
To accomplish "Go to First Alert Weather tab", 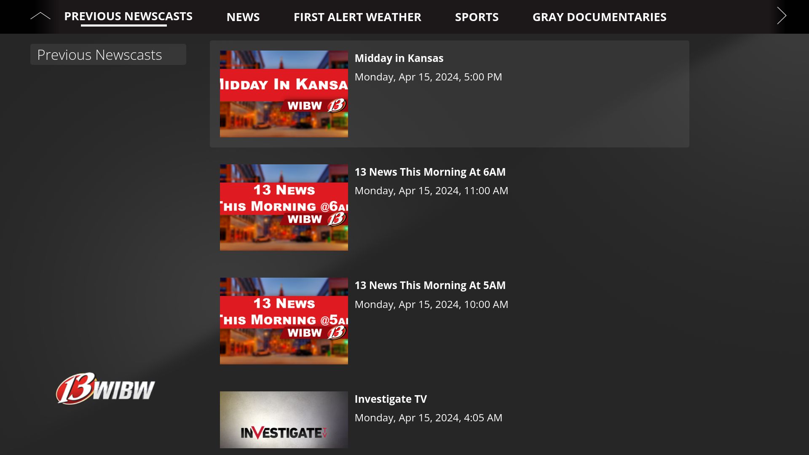I will point(357,17).
